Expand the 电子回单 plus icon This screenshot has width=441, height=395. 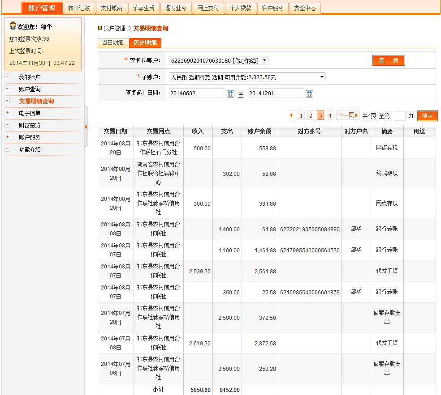tap(7, 113)
